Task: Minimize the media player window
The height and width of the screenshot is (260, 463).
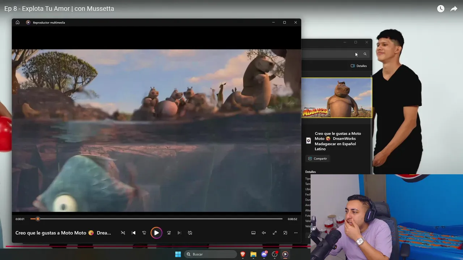Action: coord(273,22)
